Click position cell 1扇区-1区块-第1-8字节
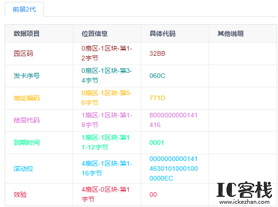This screenshot has width=278, height=207. point(107,120)
